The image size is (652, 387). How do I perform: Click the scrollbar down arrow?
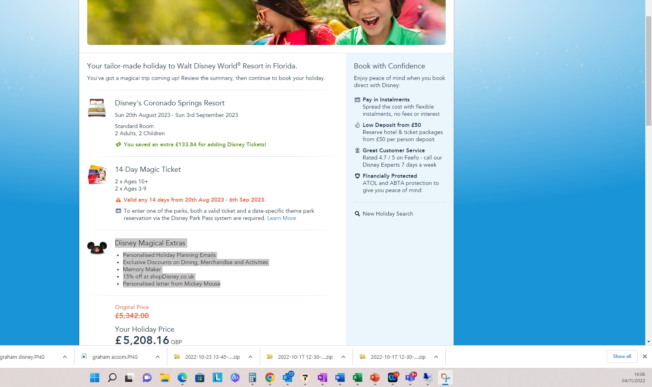pos(649,342)
